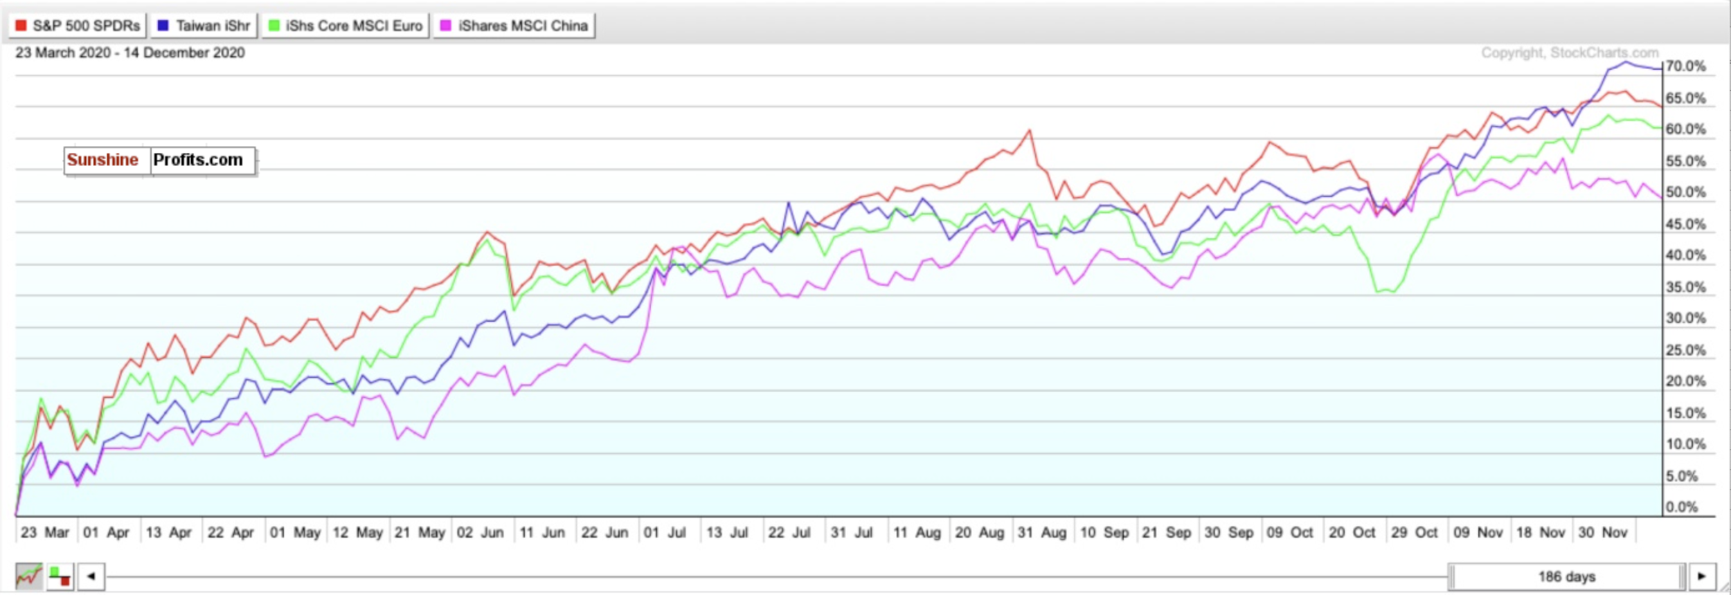
Task: Toggle the Taiwan iShr legend button
Action: coord(204,26)
